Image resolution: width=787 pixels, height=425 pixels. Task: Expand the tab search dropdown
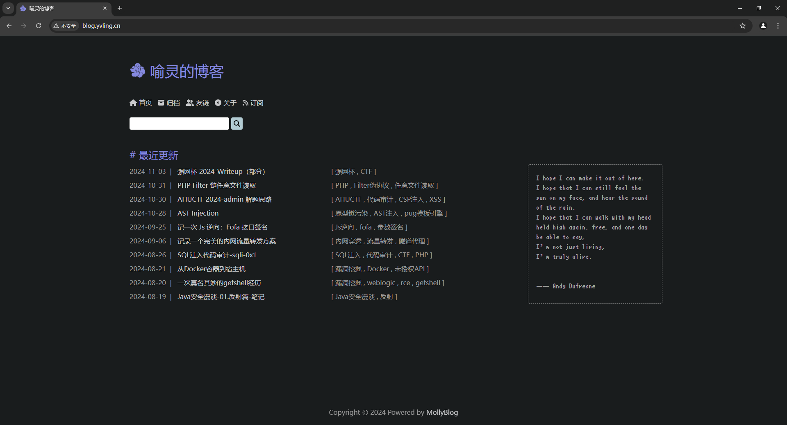[8, 8]
